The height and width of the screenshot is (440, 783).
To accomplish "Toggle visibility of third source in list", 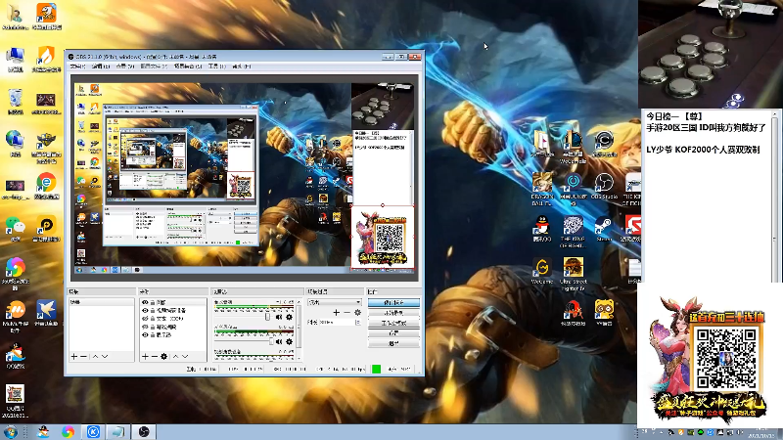I will click(x=145, y=319).
